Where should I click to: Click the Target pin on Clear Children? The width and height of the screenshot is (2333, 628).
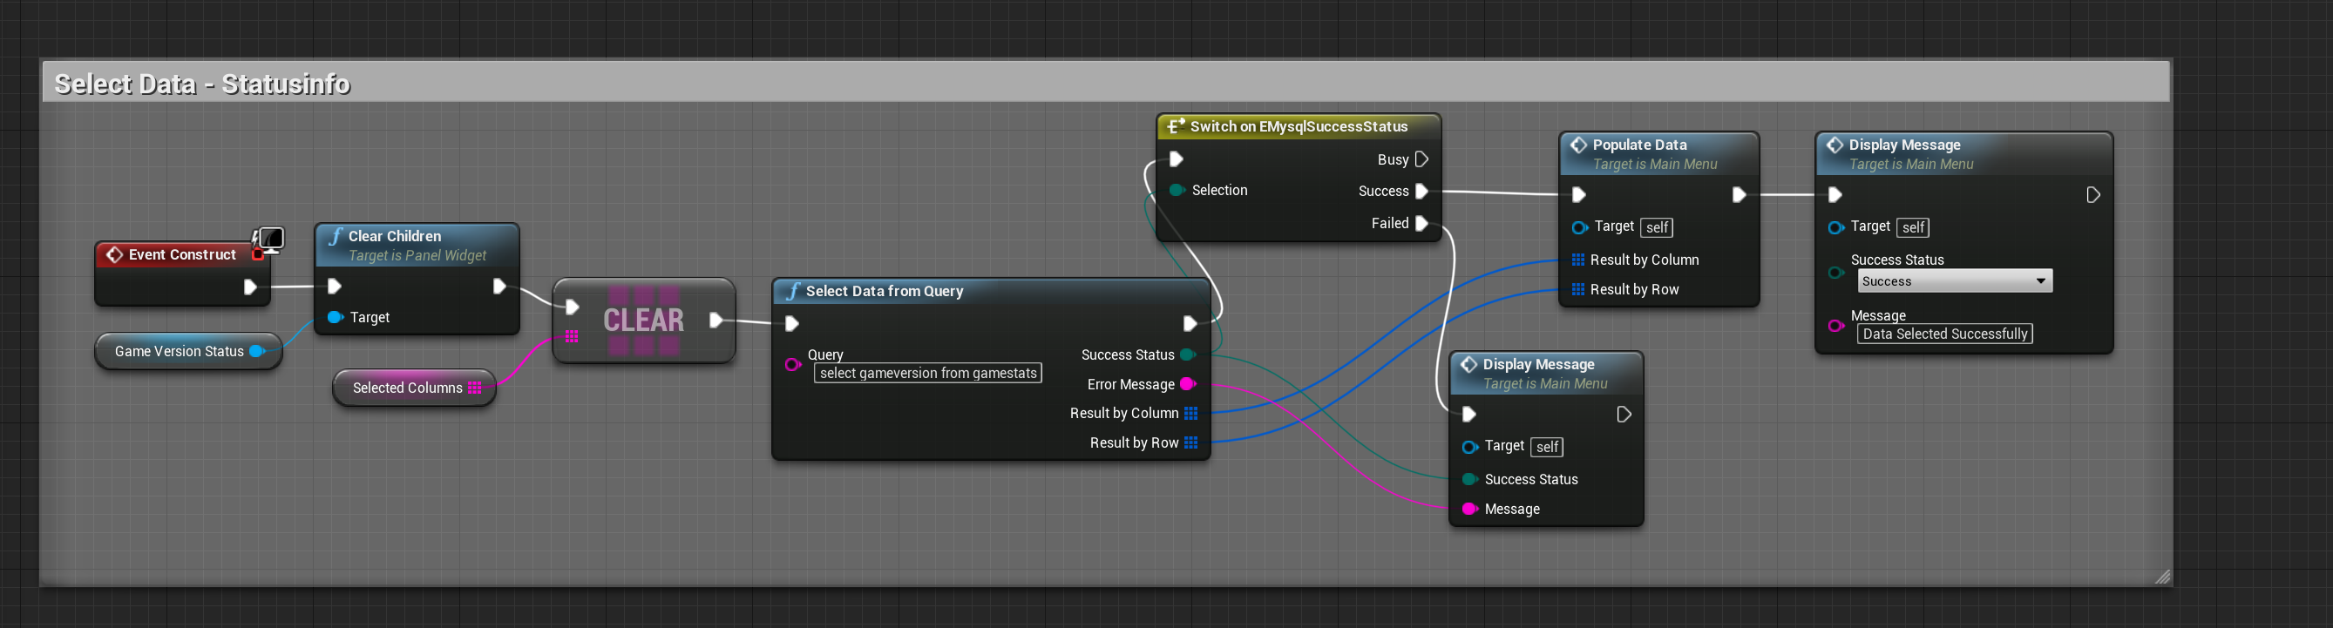pos(336,317)
